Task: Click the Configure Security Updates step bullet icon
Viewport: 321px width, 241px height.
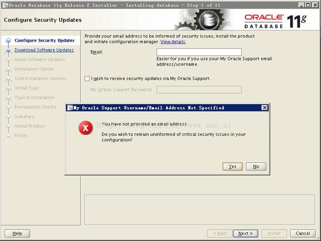Action: [x=8, y=40]
